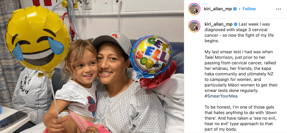
Task: Open kiri_allan_mp profile from the header username
Action: [218, 9]
